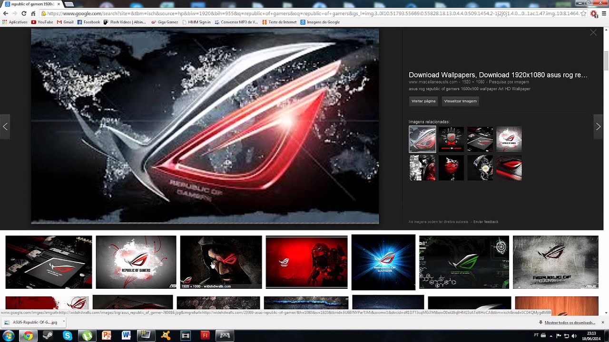Open the white splatter Republic of Gamers thumbnail
Image resolution: width=609 pixels, height=342 pixels.
point(136,262)
